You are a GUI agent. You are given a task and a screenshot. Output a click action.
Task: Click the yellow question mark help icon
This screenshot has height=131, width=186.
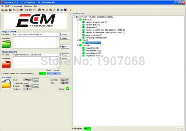coord(71,10)
